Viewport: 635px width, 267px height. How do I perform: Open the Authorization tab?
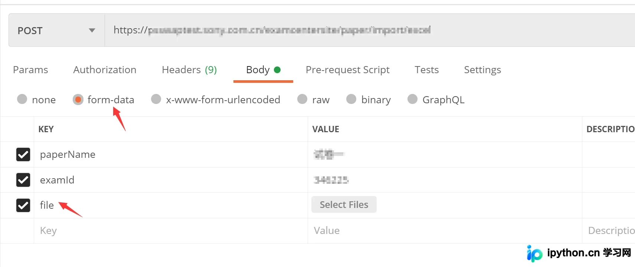(x=105, y=70)
